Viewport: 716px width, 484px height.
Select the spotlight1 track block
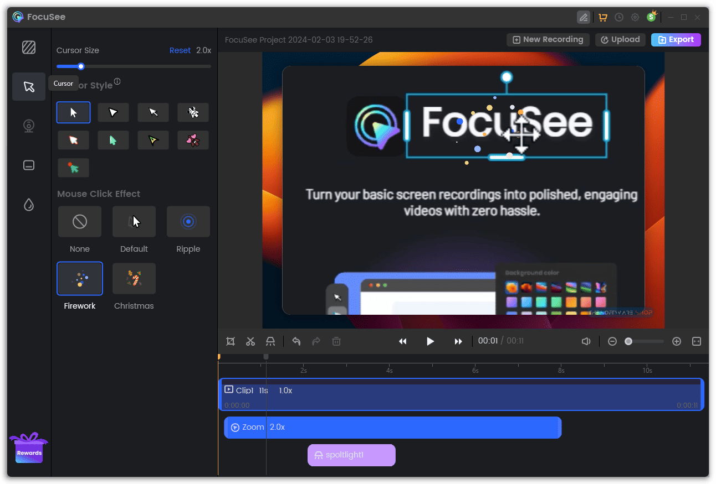click(351, 455)
